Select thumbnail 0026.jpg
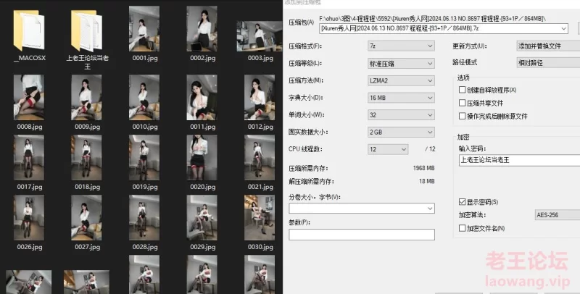 coord(29,218)
